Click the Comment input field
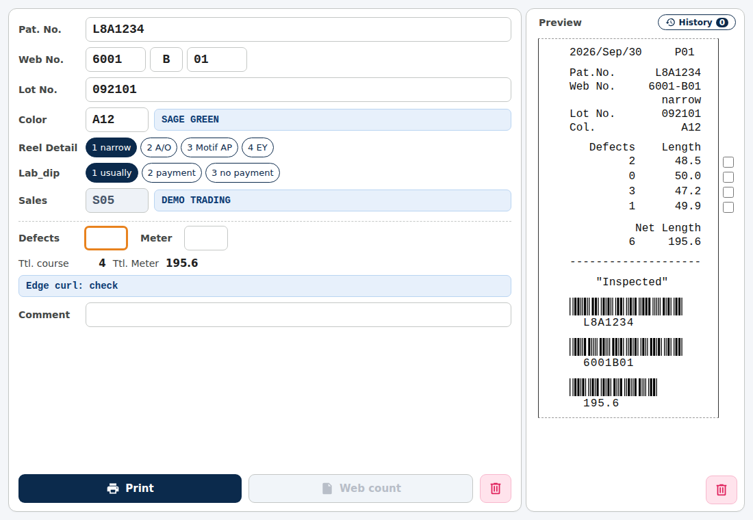 tap(298, 315)
